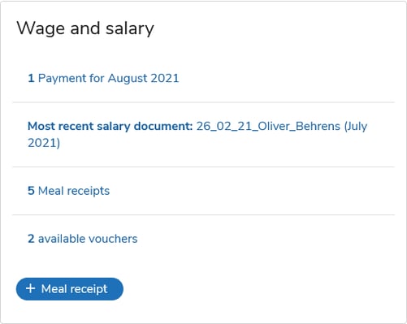
Task: Click the bold number 1 before Payment
Action: click(x=31, y=78)
